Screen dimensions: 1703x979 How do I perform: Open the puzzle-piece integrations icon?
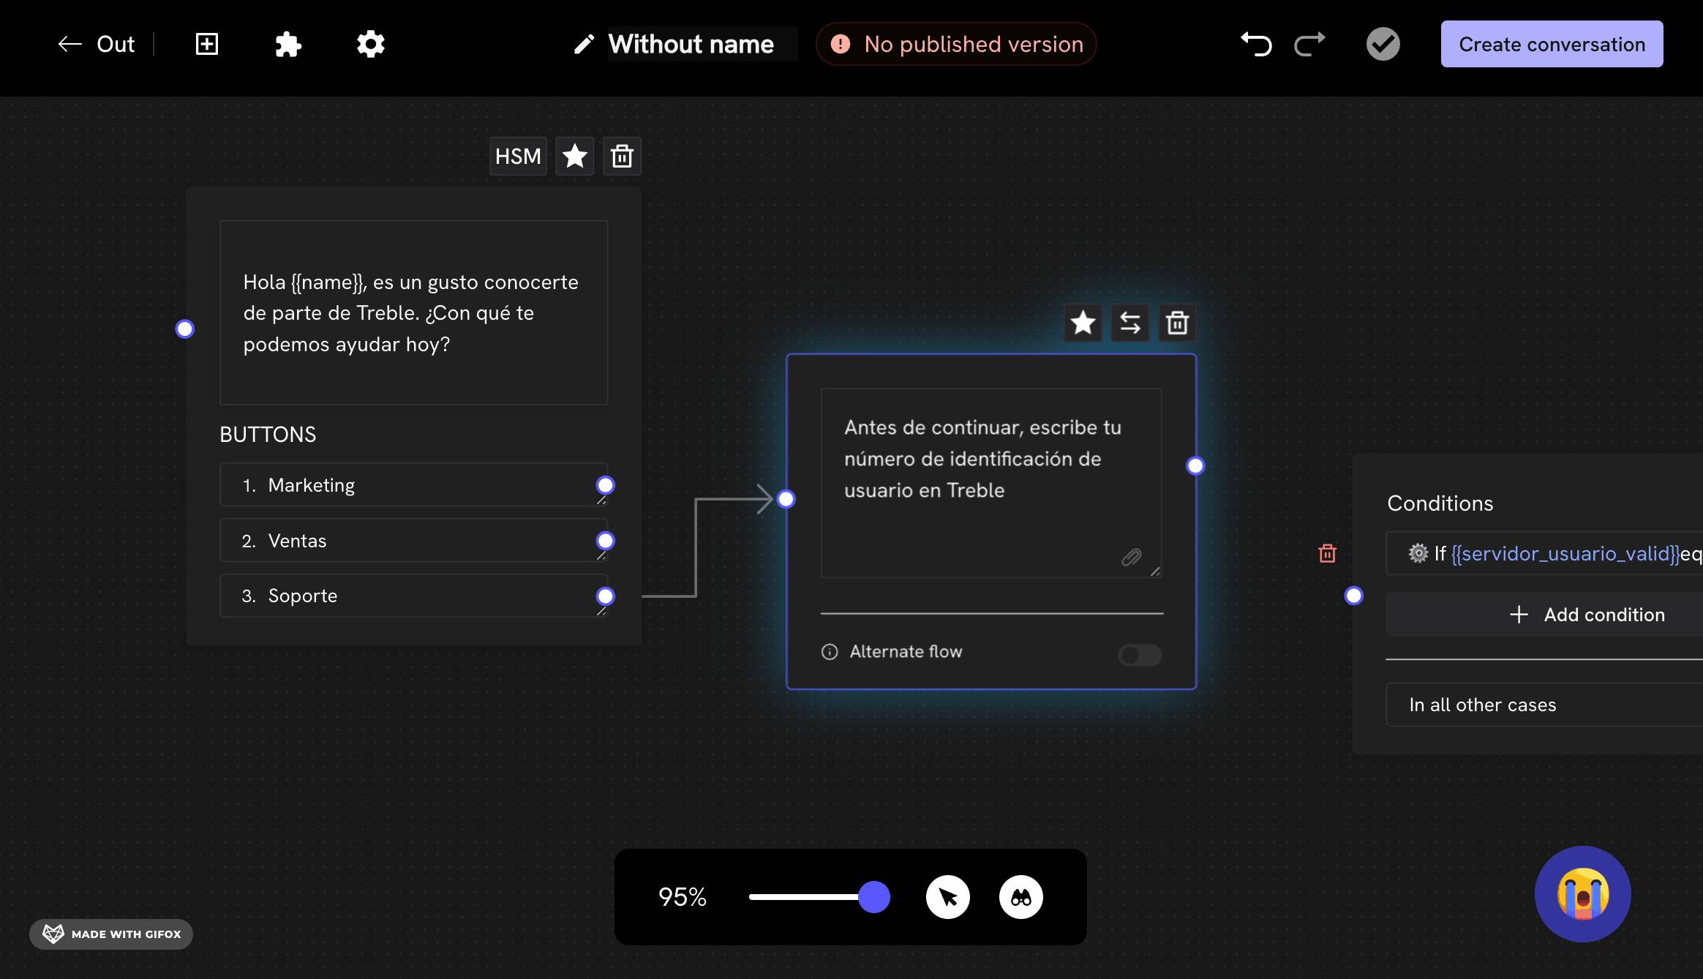click(288, 44)
